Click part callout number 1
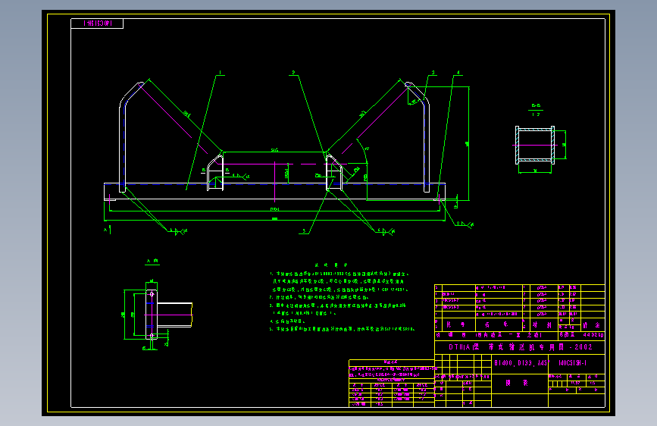 (x=220, y=73)
